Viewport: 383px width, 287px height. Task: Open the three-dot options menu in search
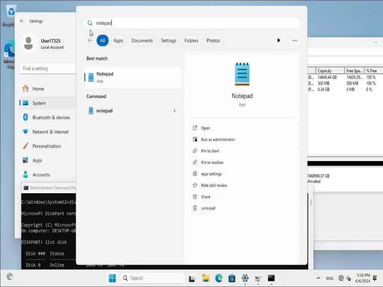[x=295, y=40]
